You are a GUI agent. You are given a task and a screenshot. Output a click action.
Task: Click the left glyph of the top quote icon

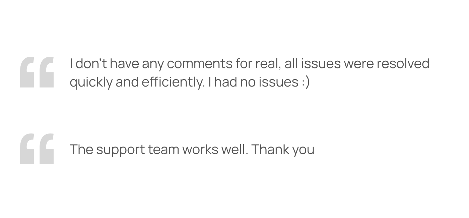[x=27, y=72]
